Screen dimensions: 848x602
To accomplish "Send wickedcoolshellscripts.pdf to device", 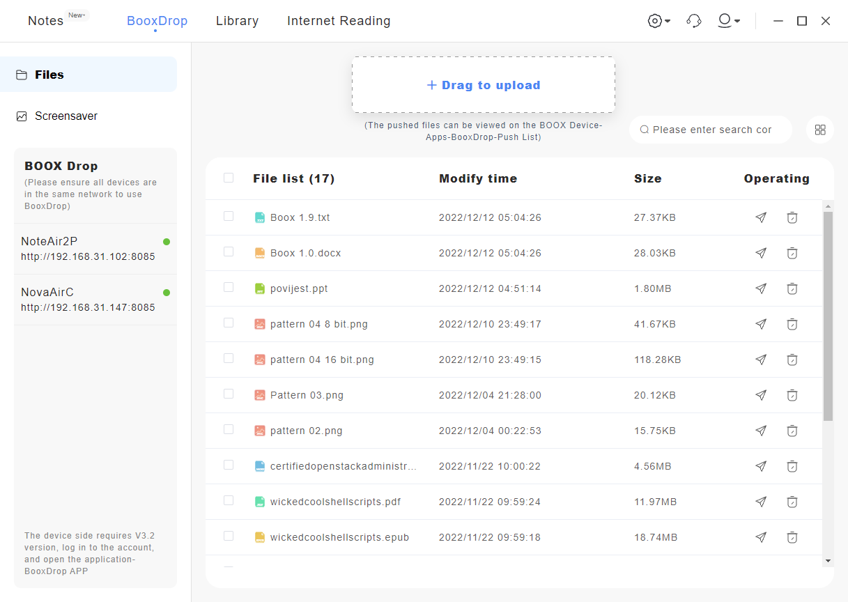I will pyautogui.click(x=761, y=502).
